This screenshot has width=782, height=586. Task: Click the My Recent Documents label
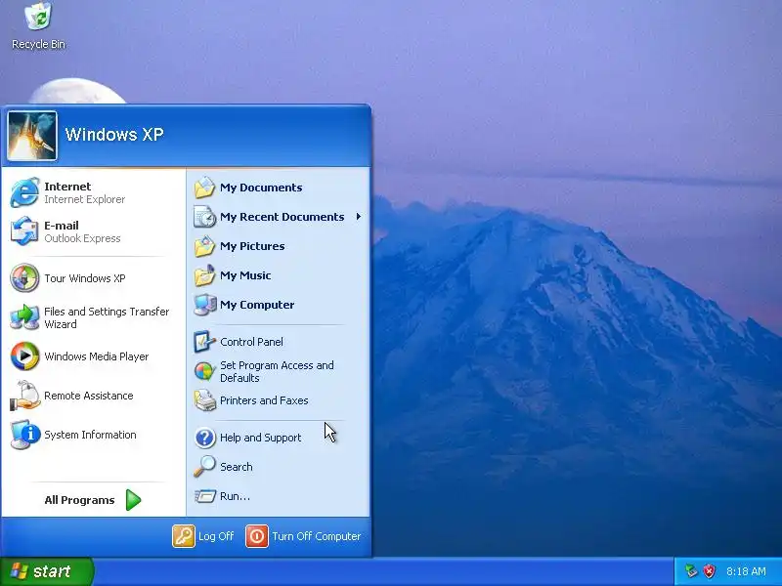pyautogui.click(x=282, y=217)
